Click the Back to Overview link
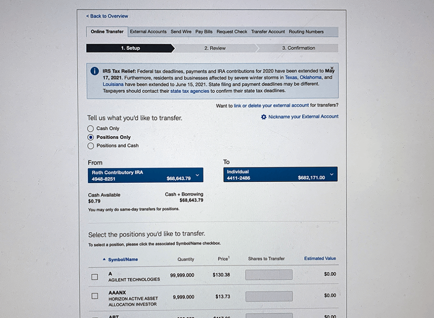Viewport: 434px width, 318px height. click(x=107, y=16)
